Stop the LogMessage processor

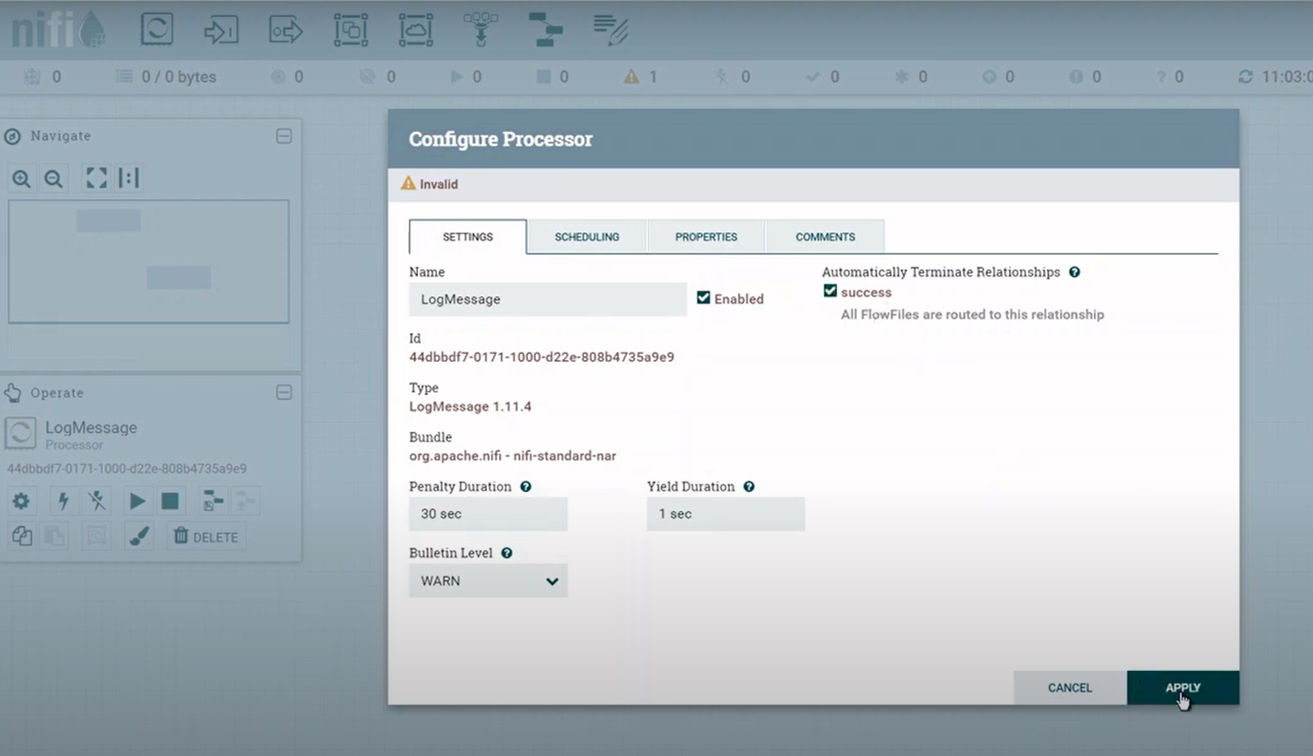pos(170,501)
